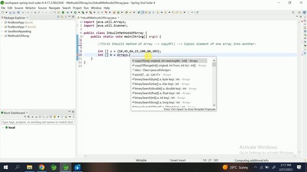Click the taskbar search icon

click(x=17, y=167)
